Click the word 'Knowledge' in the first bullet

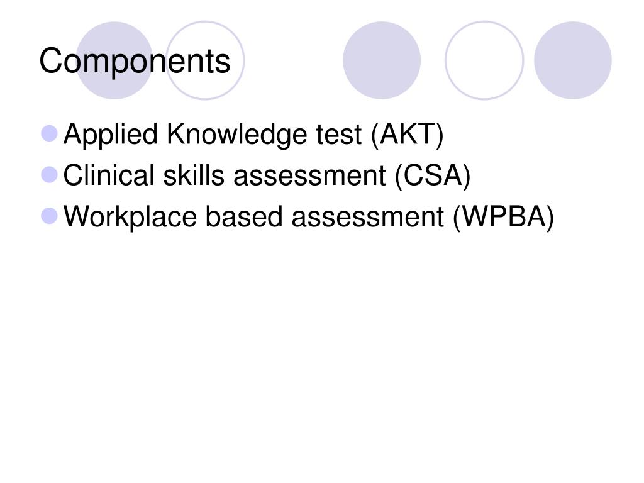(236, 135)
